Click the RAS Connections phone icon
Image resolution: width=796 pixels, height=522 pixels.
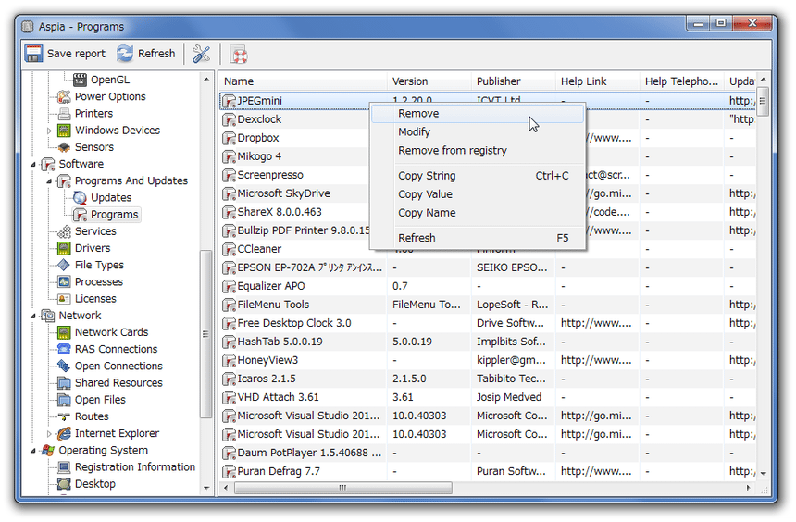click(x=64, y=349)
